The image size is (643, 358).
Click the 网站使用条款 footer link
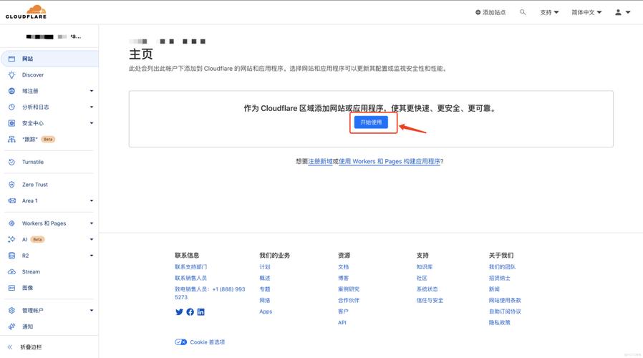(505, 300)
